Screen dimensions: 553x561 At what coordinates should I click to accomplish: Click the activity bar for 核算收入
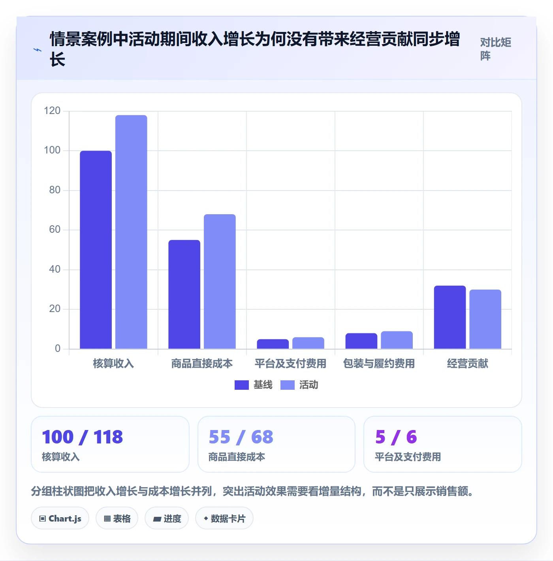point(131,232)
